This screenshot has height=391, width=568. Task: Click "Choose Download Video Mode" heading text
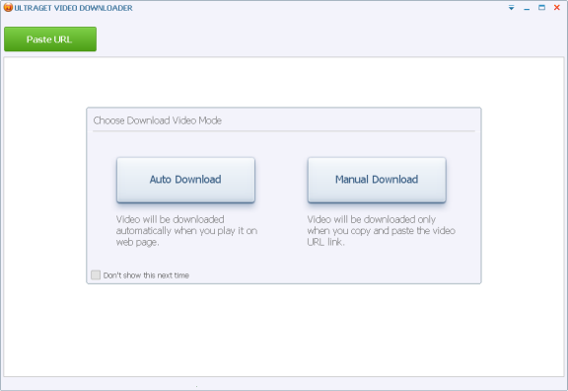click(x=158, y=120)
